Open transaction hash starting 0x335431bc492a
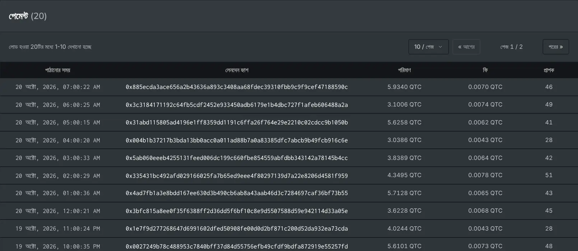This screenshot has height=251, width=578. pos(237,176)
